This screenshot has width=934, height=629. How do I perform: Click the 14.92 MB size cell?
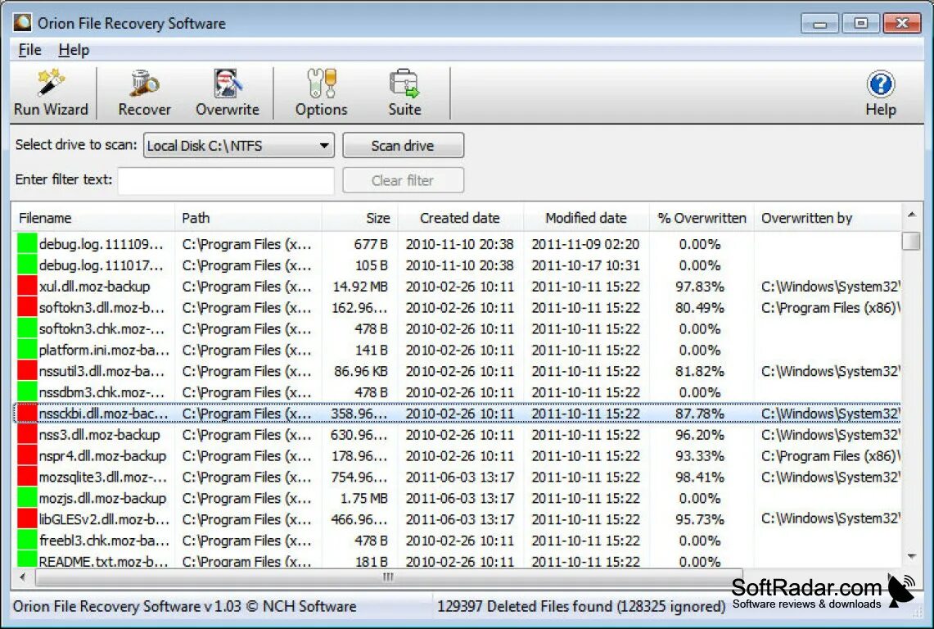(x=360, y=286)
